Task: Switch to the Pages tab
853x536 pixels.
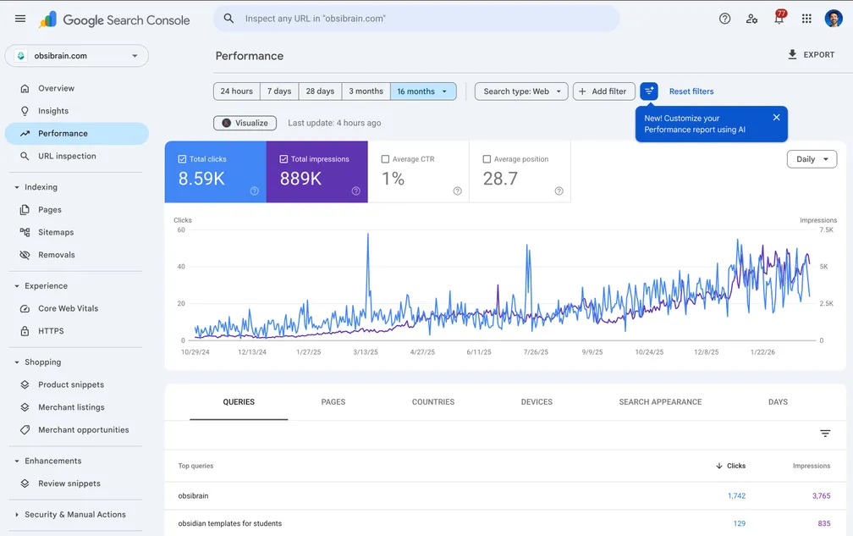Action: pos(333,402)
